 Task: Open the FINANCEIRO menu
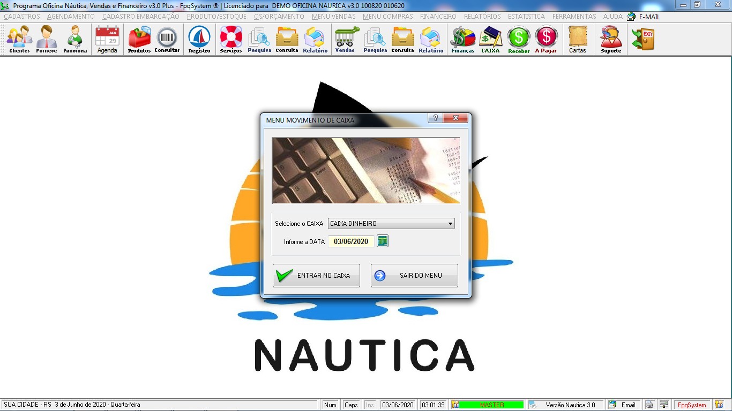pyautogui.click(x=438, y=17)
